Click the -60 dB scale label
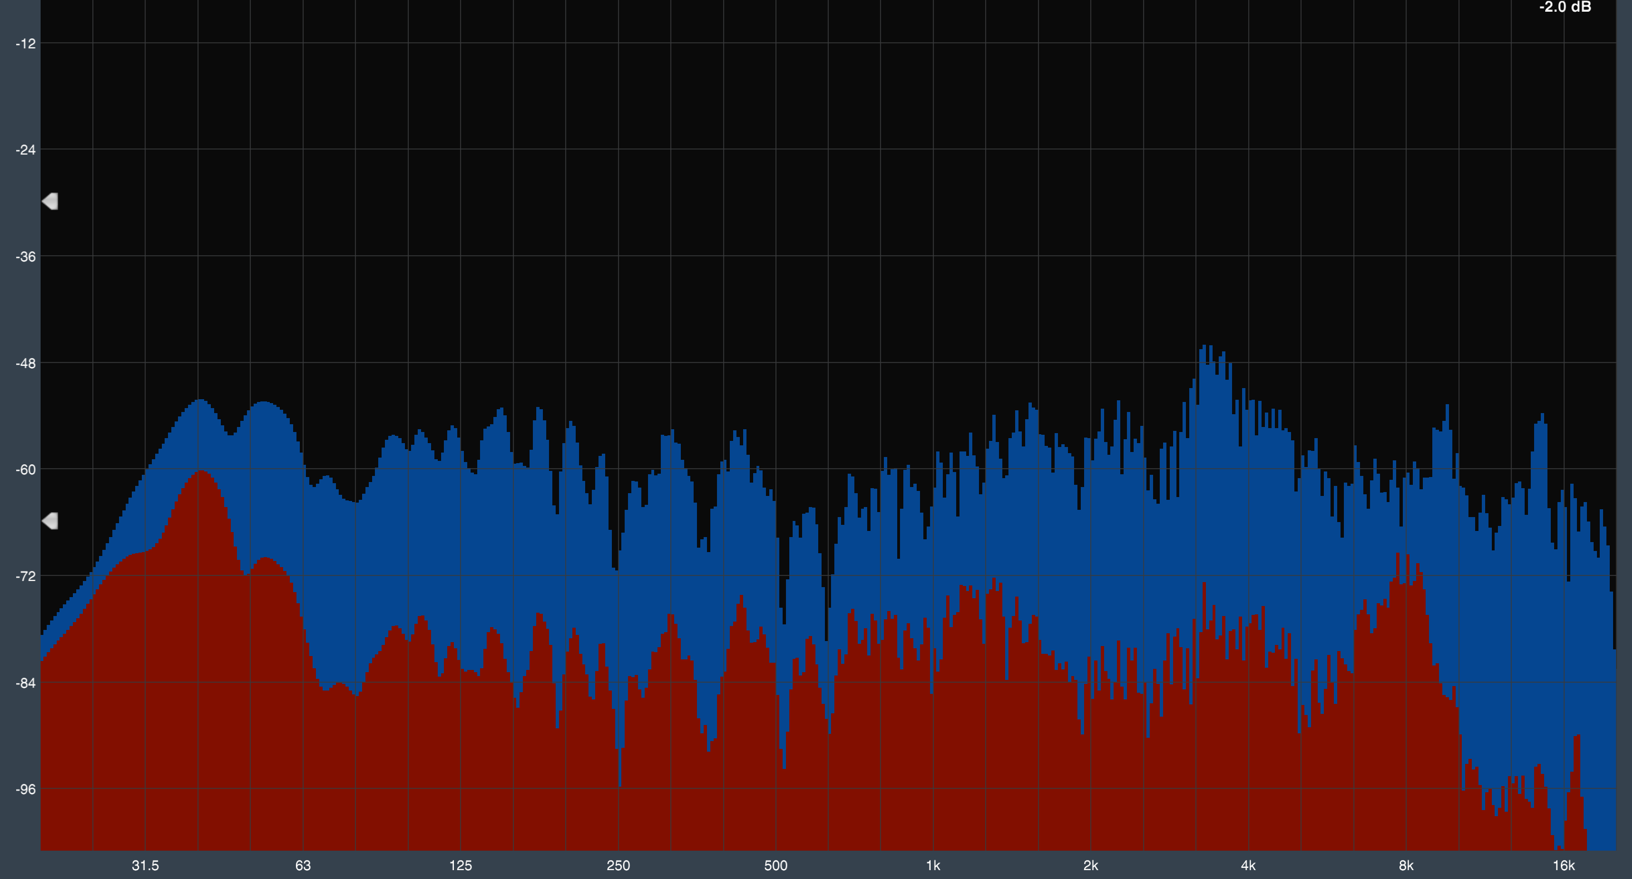 26,470
